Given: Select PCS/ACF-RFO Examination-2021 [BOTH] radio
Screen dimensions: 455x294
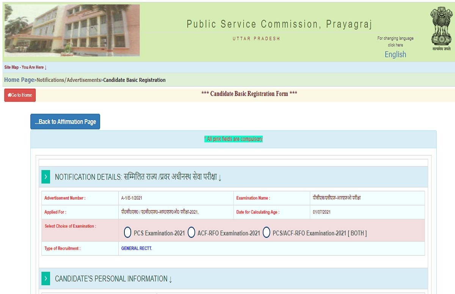Looking at the screenshot, I should click(x=267, y=233).
